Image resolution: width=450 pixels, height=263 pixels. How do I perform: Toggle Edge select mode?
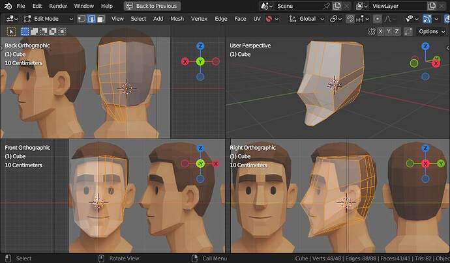tap(91, 19)
